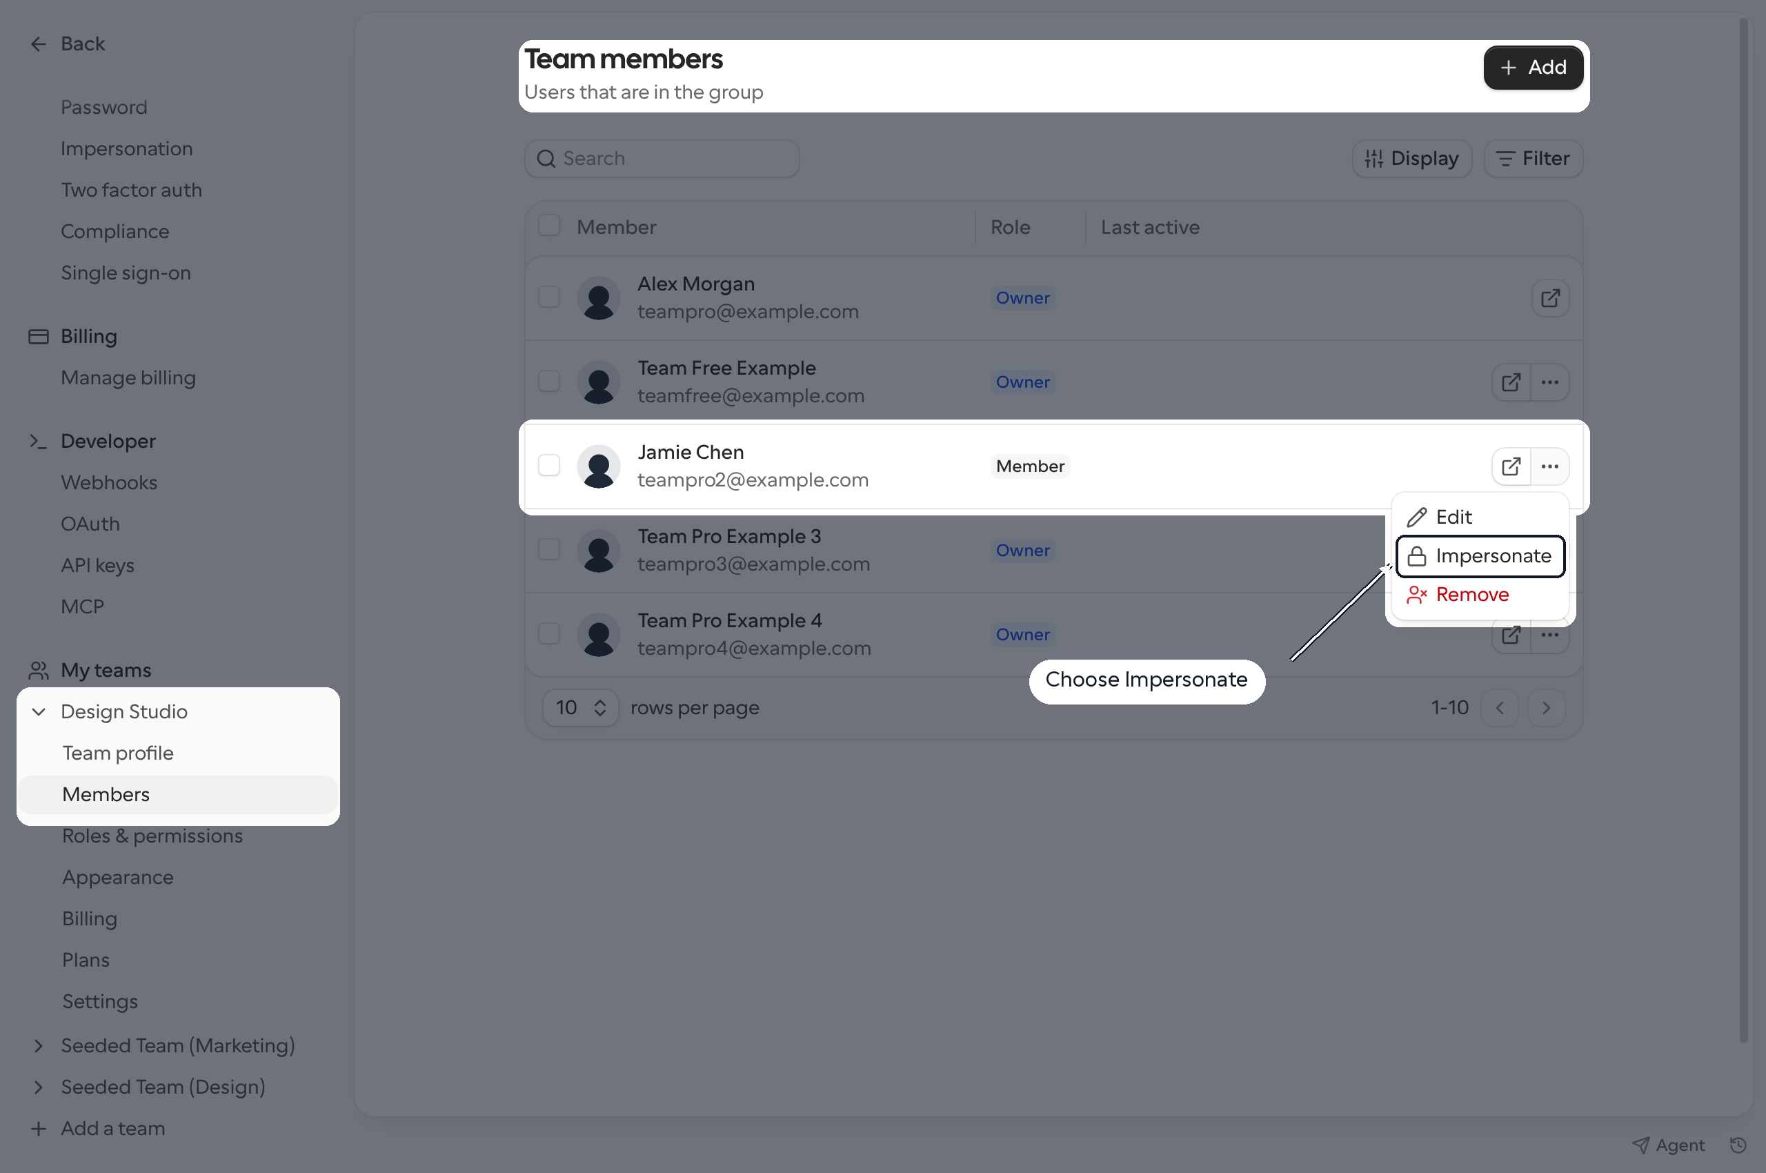Viewport: 1766px width, 1173px height.
Task: Check the Jamie Chen row checkbox
Action: (549, 465)
